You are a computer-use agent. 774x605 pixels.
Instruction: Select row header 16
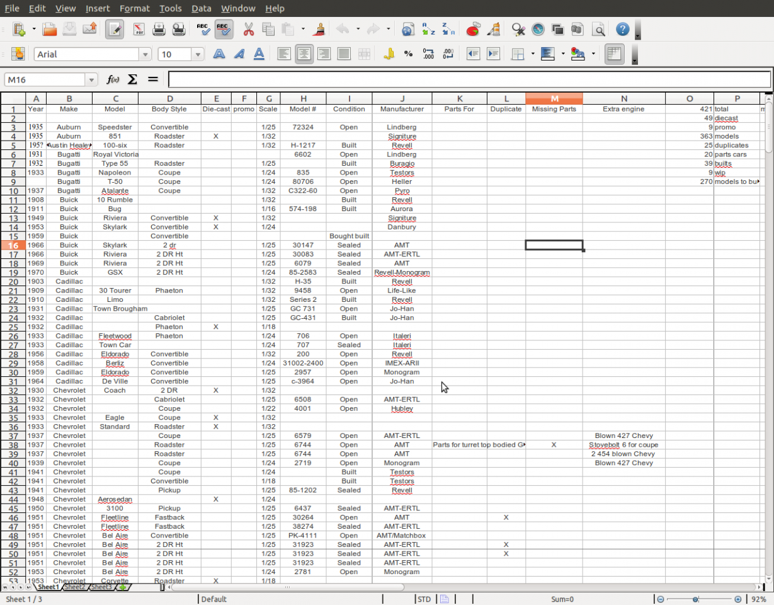pos(13,245)
